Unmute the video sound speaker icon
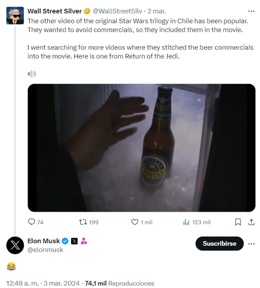The height and width of the screenshot is (288, 260). pyautogui.click(x=32, y=74)
